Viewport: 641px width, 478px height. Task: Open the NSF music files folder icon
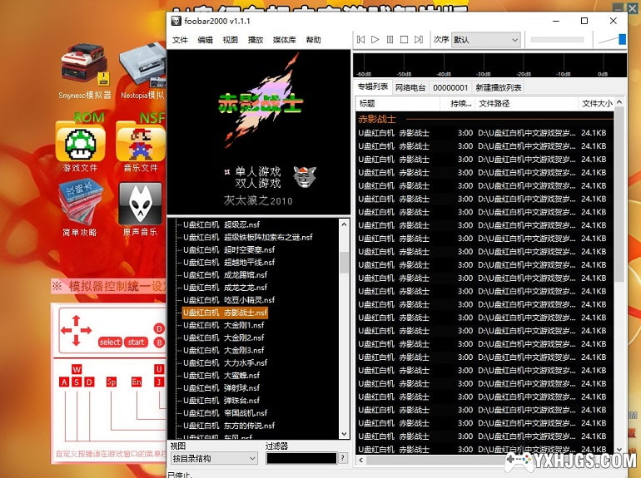(x=140, y=142)
